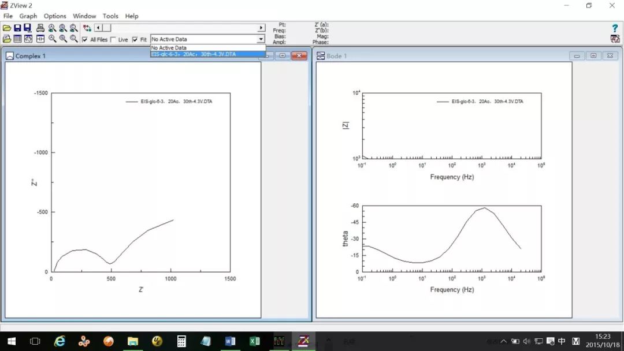
Task: Click Frequency (Hz) label under theta plot
Action: click(x=452, y=289)
